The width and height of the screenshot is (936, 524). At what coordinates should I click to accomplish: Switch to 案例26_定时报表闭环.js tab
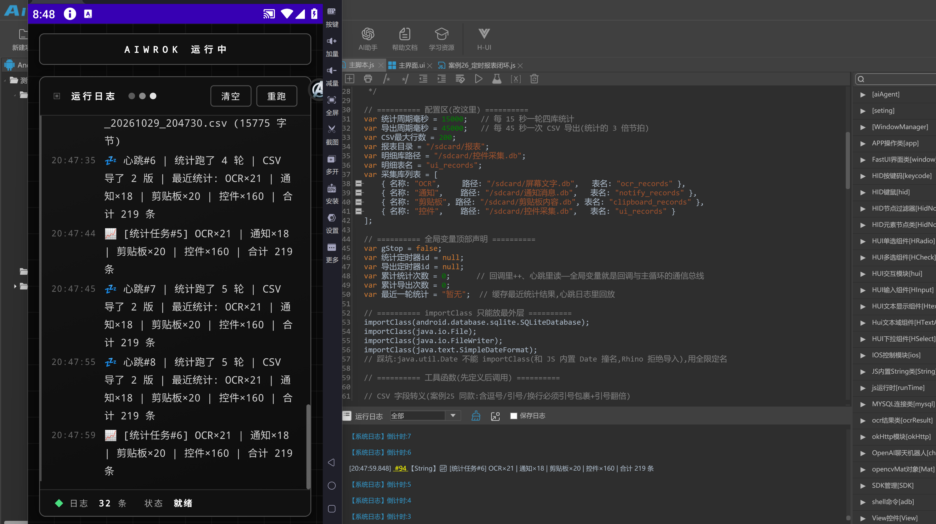(x=481, y=65)
